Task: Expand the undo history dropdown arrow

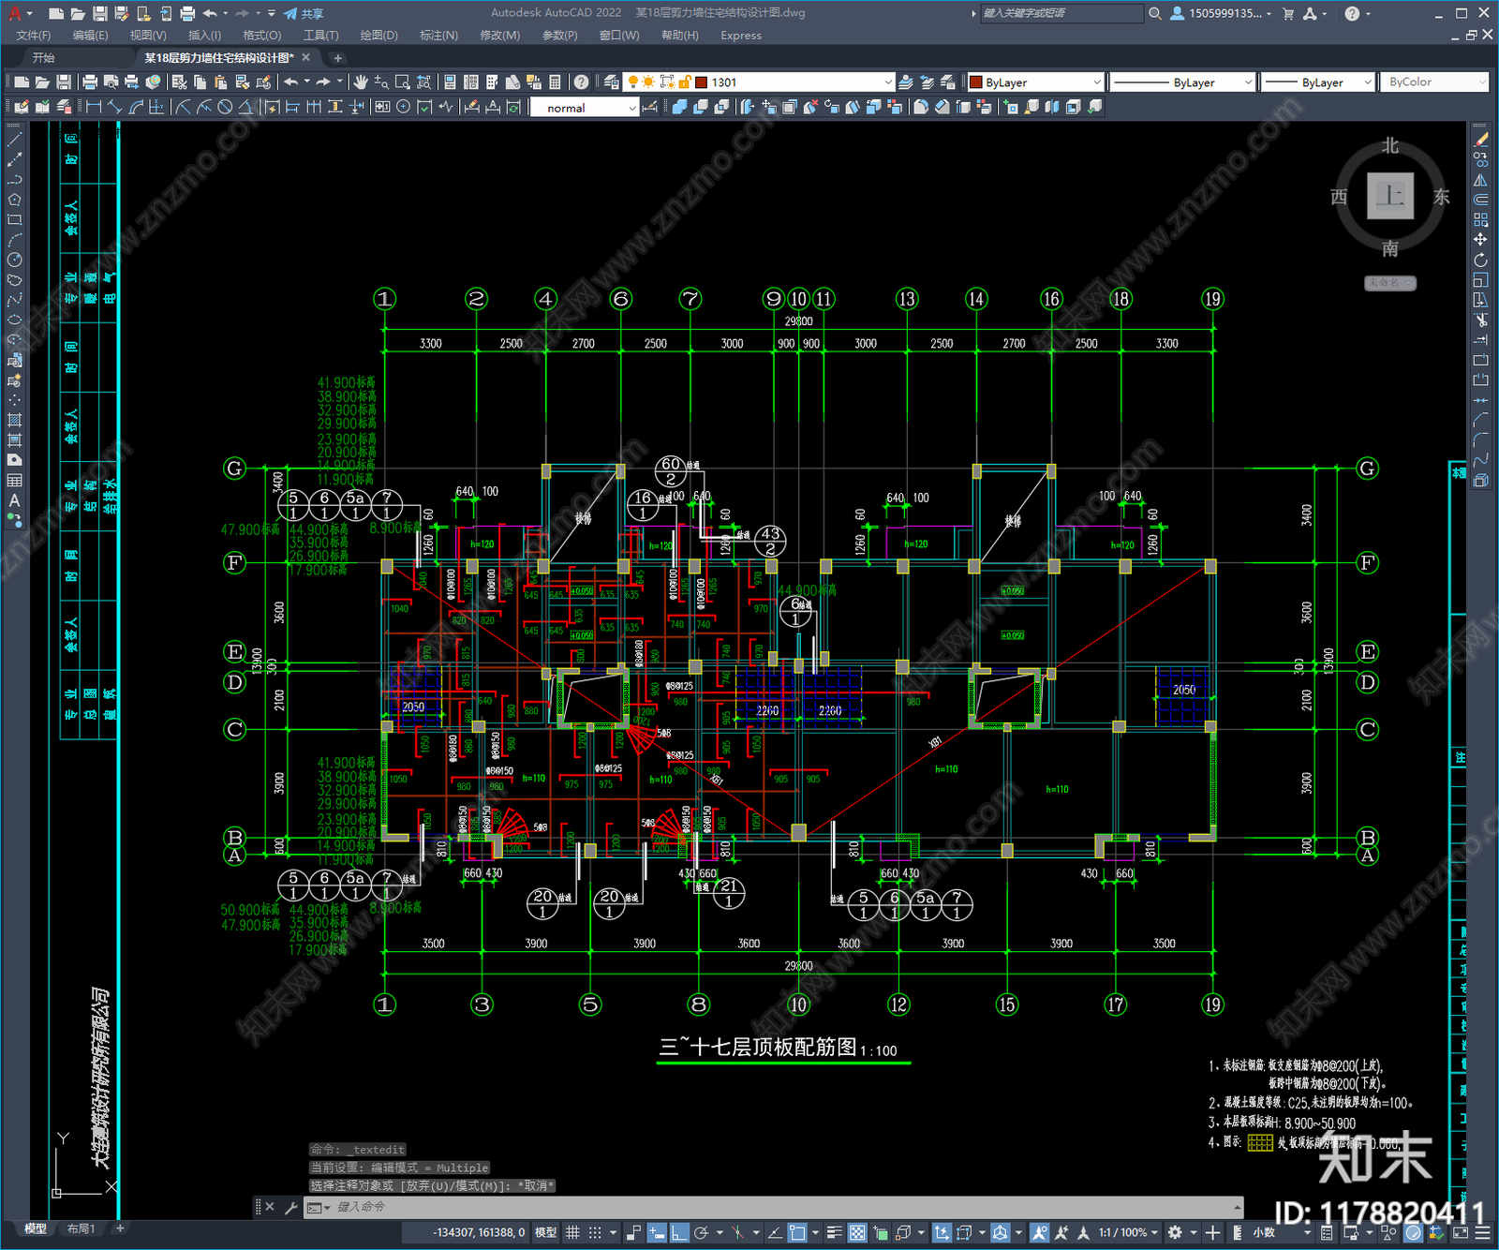Action: (306, 82)
